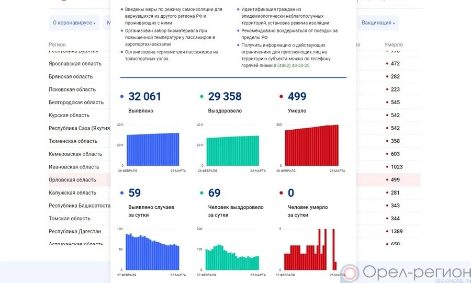
Task: Click Республика Дагестан region row
Action: [x=75, y=231]
